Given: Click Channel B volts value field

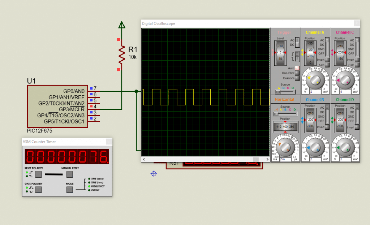Looking at the screenshot, I should point(315,159).
